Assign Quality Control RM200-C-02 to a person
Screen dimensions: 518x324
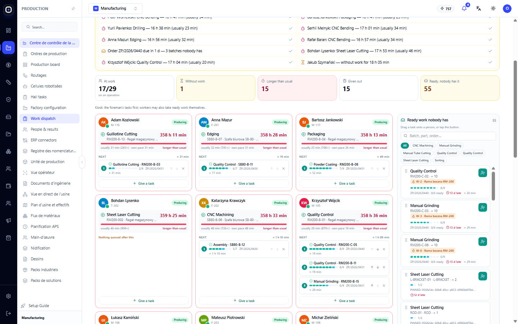point(483,173)
